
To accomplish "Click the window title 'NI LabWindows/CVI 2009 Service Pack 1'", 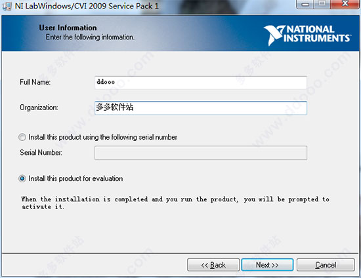I will click(x=87, y=6).
